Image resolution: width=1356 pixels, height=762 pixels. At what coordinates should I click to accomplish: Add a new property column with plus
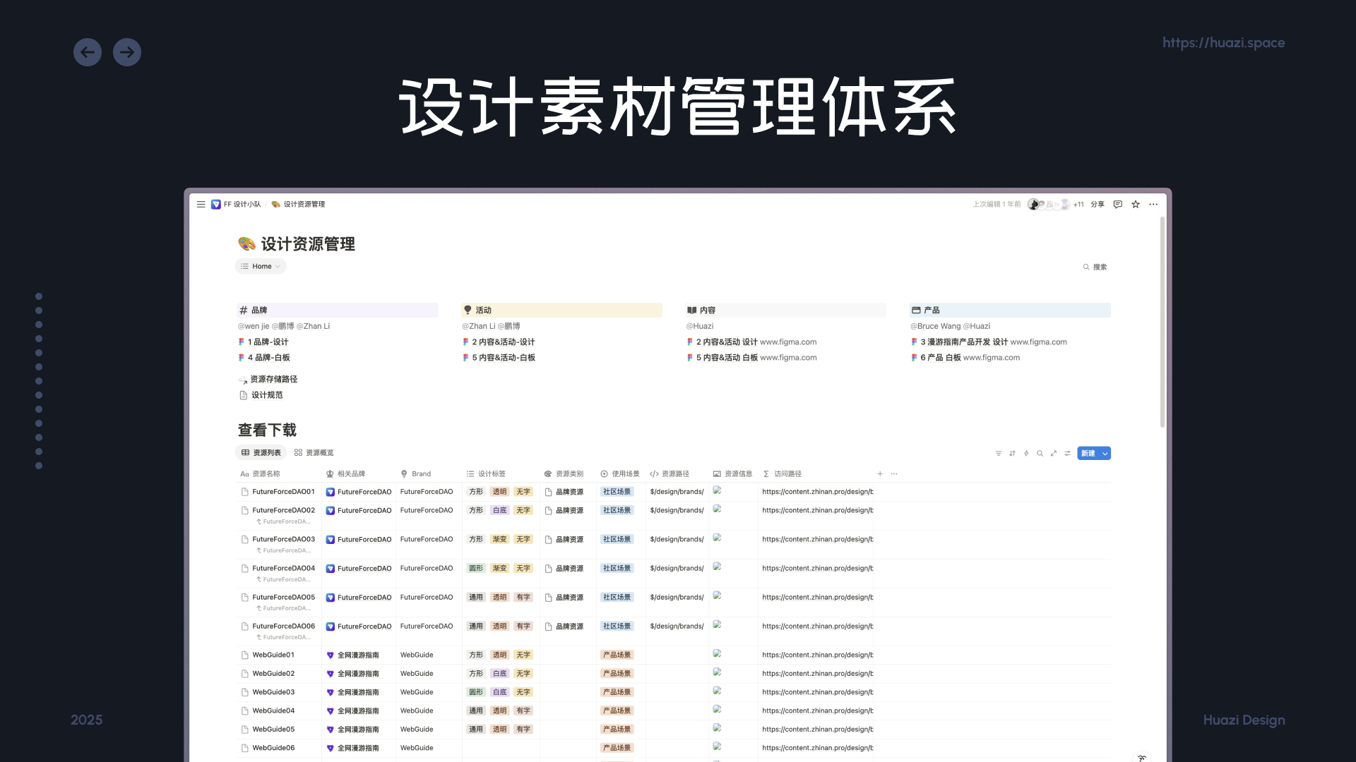[x=880, y=474]
